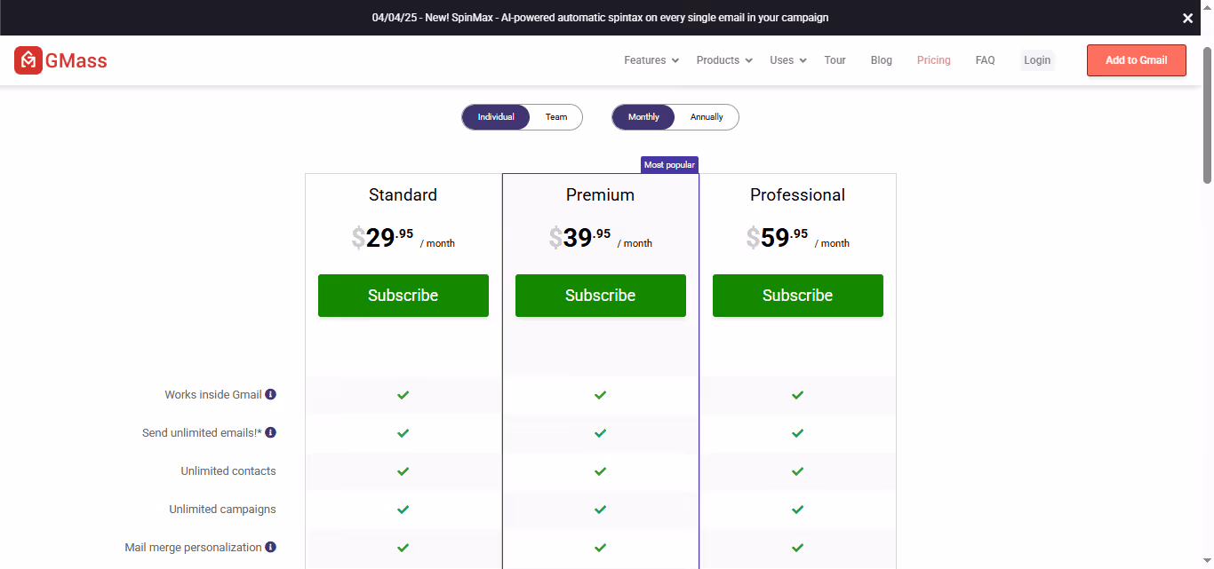The width and height of the screenshot is (1214, 569).
Task: Open the Tour page
Action: 835,60
